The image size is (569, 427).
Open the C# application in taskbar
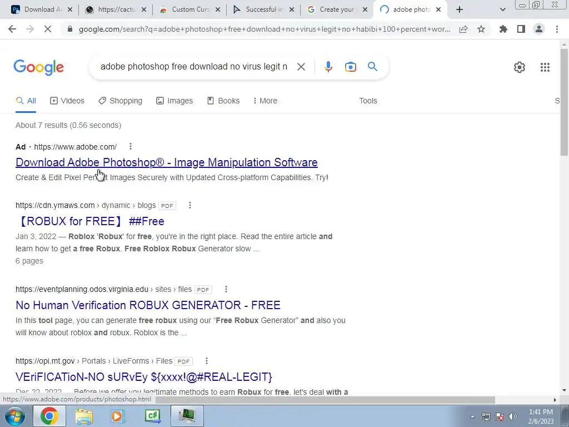tap(152, 416)
